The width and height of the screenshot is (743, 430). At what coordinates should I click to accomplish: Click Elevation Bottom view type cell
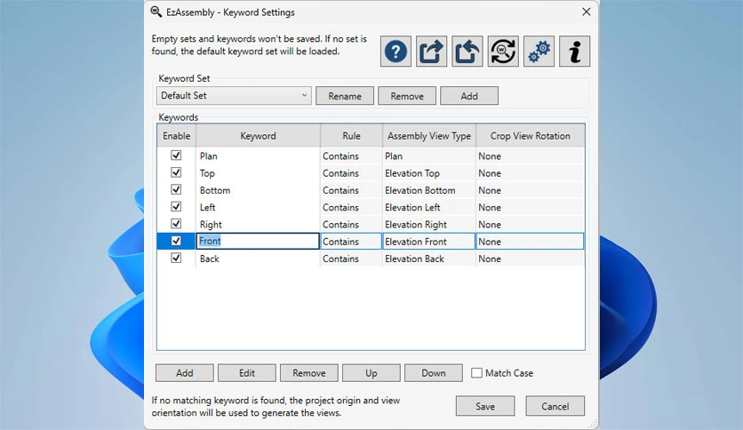pos(429,190)
